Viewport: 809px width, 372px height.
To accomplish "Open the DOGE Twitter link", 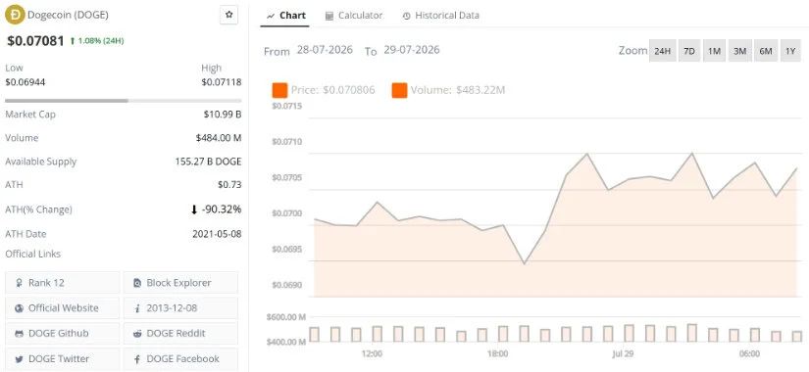I will (x=63, y=358).
